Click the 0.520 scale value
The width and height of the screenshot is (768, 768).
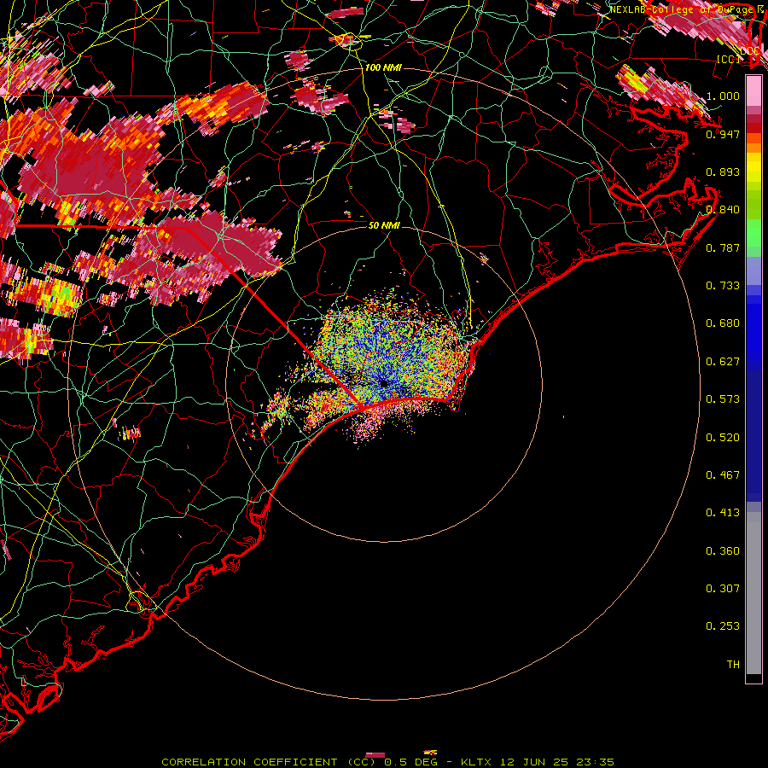click(723, 438)
